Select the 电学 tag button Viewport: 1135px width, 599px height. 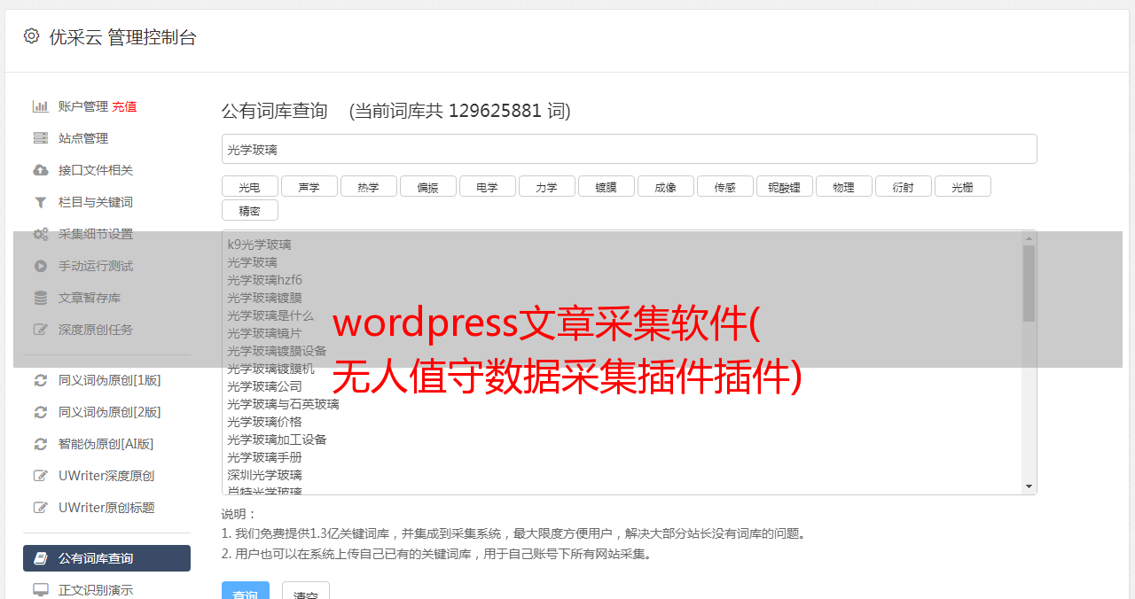(487, 186)
